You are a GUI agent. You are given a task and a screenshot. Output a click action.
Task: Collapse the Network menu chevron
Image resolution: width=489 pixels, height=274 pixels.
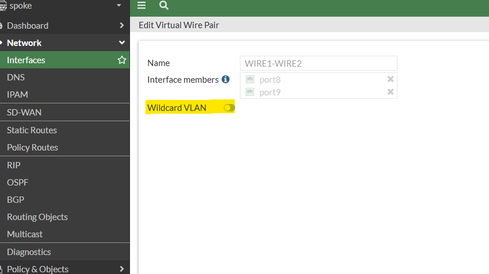(122, 43)
